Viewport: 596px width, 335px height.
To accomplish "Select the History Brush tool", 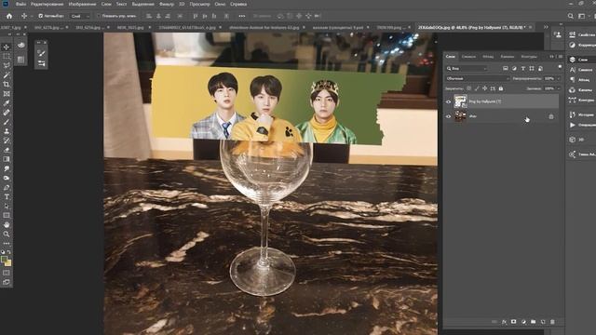I will point(7,141).
